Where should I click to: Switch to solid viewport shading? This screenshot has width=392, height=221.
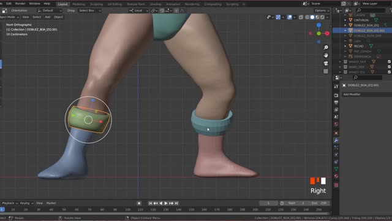tap(312, 17)
